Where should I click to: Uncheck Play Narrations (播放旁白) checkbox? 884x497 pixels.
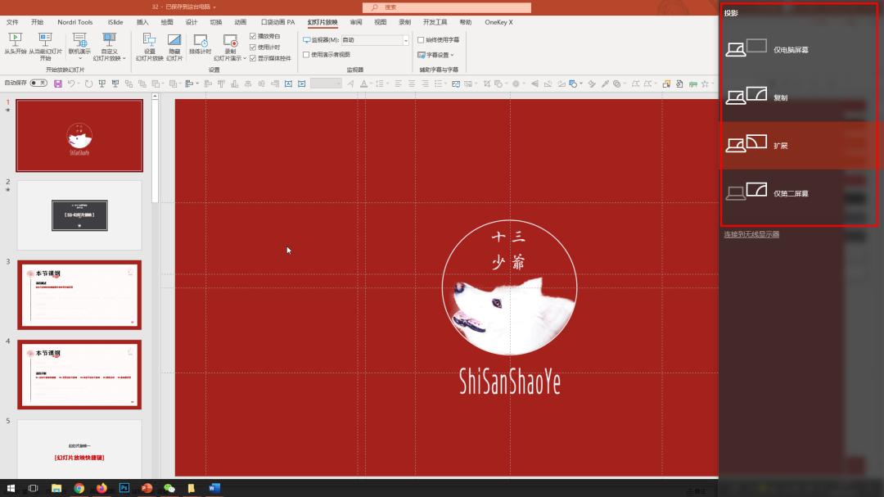pos(253,36)
